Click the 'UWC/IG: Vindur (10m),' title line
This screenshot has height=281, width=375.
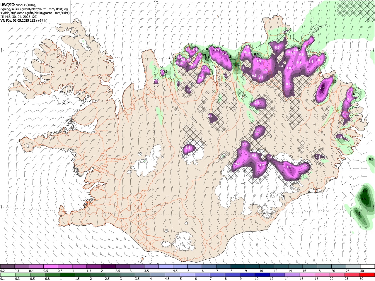(x=18, y=5)
